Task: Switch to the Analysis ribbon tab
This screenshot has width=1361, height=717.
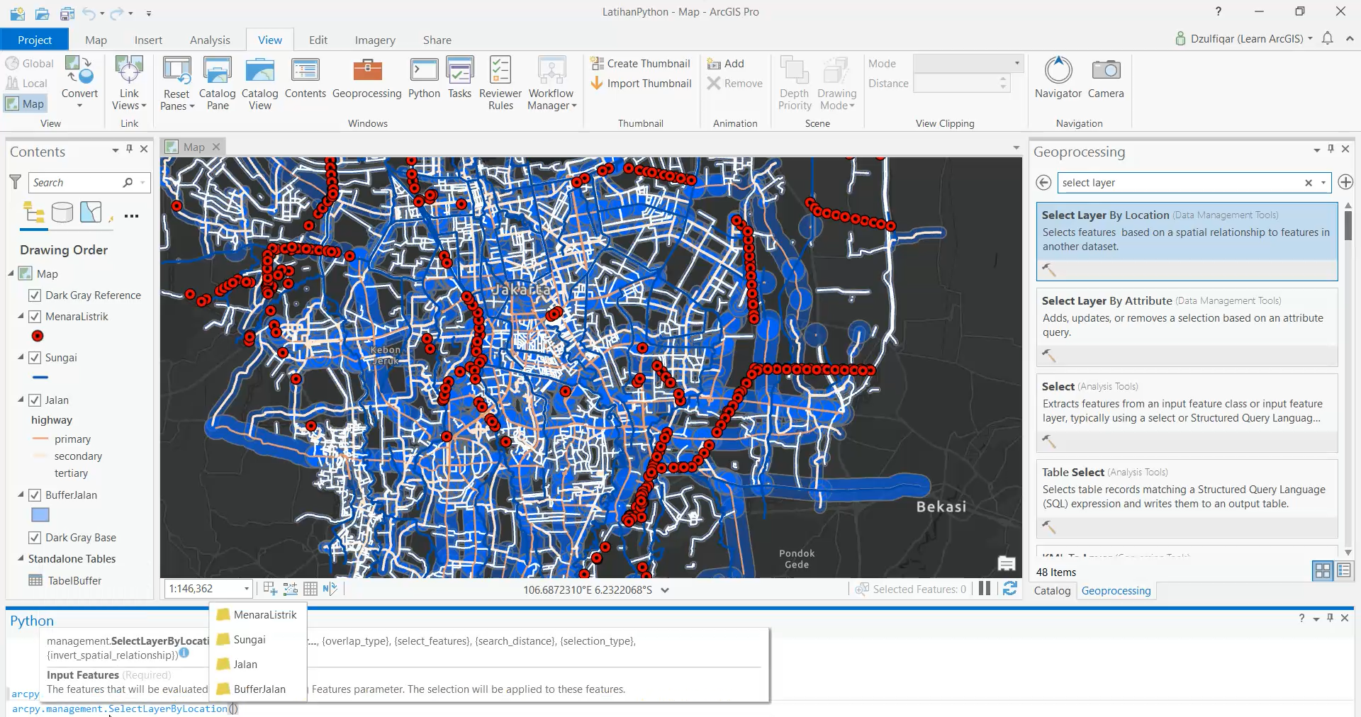Action: pos(210,40)
